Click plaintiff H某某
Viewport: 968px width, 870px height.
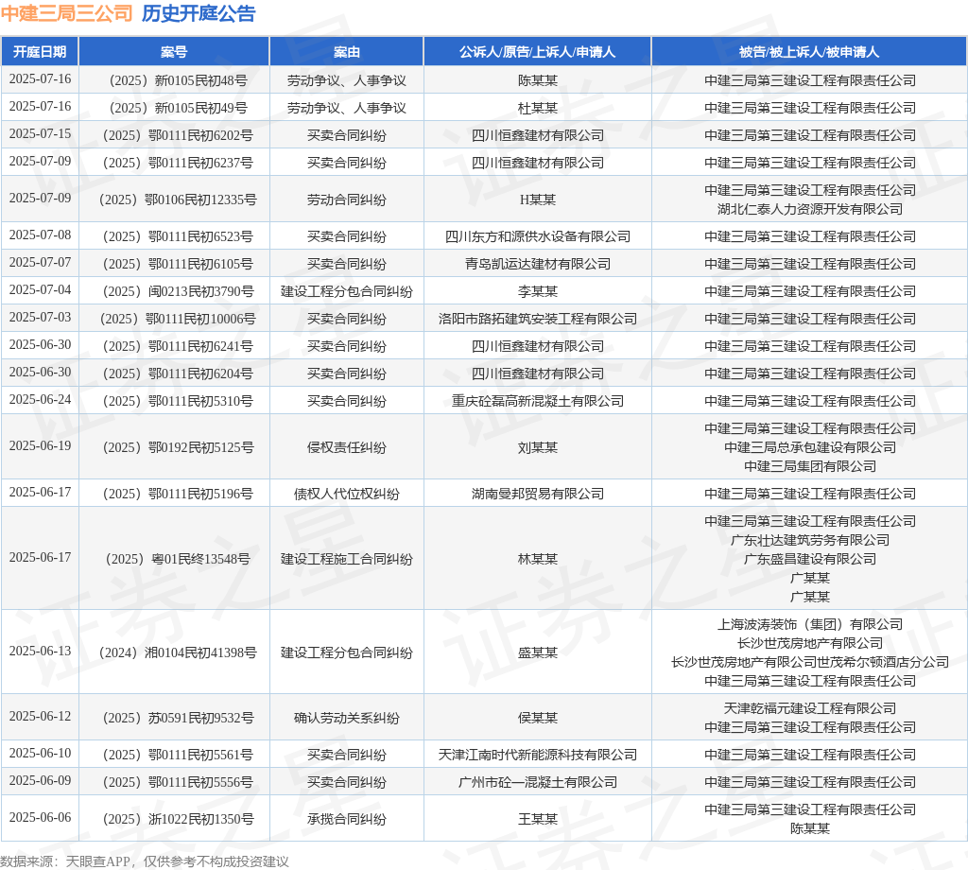point(537,200)
